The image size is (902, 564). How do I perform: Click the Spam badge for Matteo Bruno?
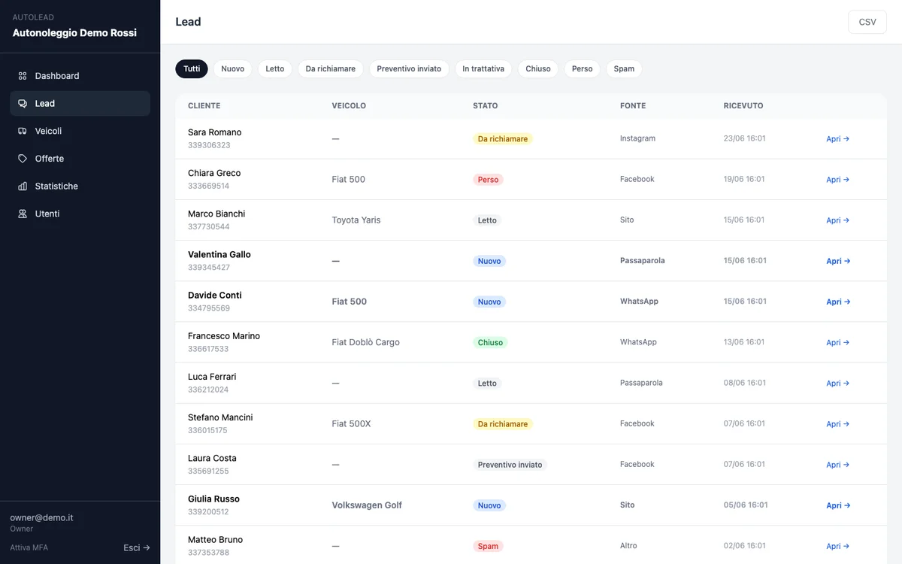(488, 546)
